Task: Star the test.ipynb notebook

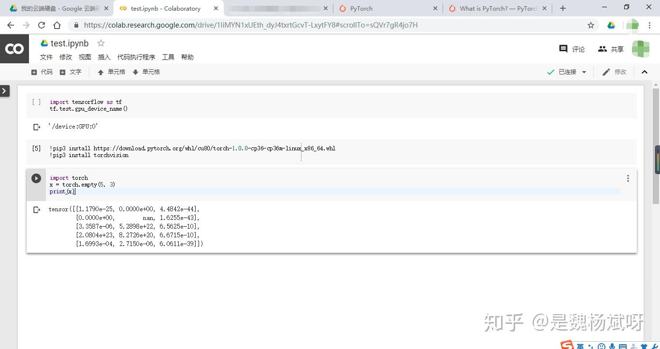Action: point(100,43)
